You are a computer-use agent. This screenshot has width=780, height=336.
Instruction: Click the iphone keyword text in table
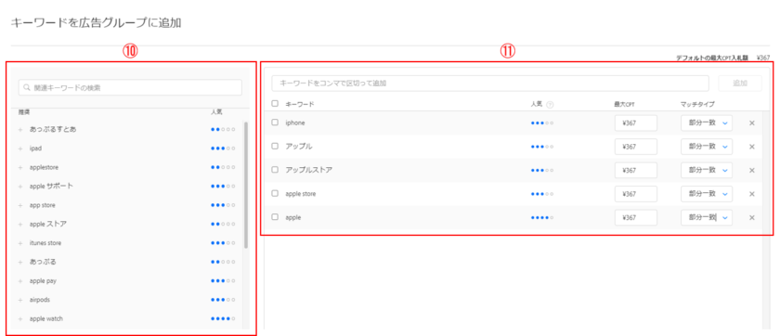295,123
